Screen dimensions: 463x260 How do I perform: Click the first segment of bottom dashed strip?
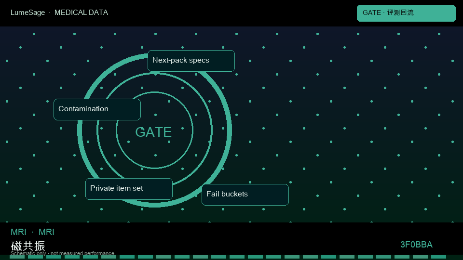tap(17, 257)
